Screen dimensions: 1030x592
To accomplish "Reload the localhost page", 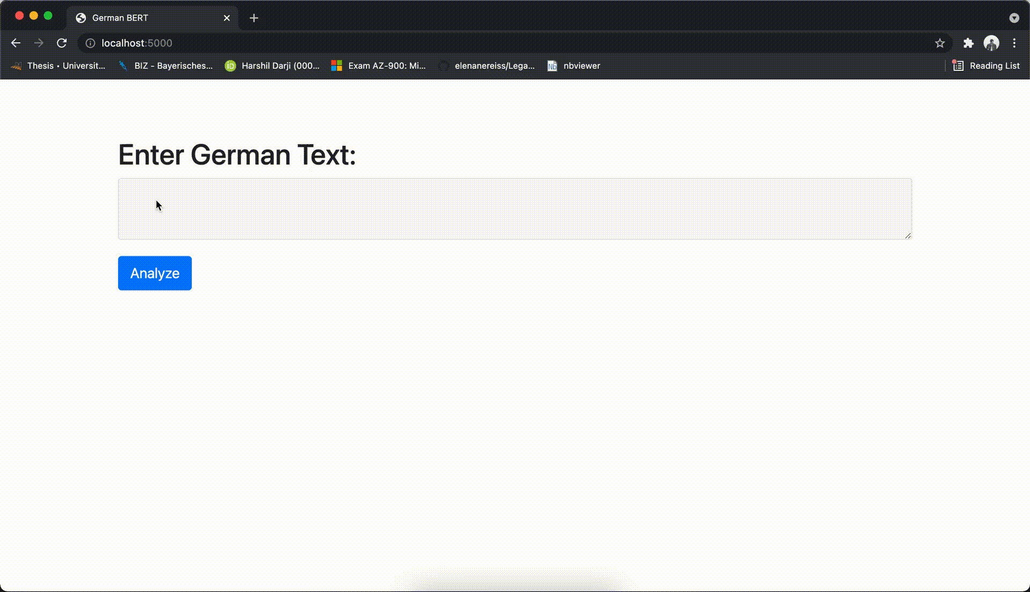I will pyautogui.click(x=62, y=43).
